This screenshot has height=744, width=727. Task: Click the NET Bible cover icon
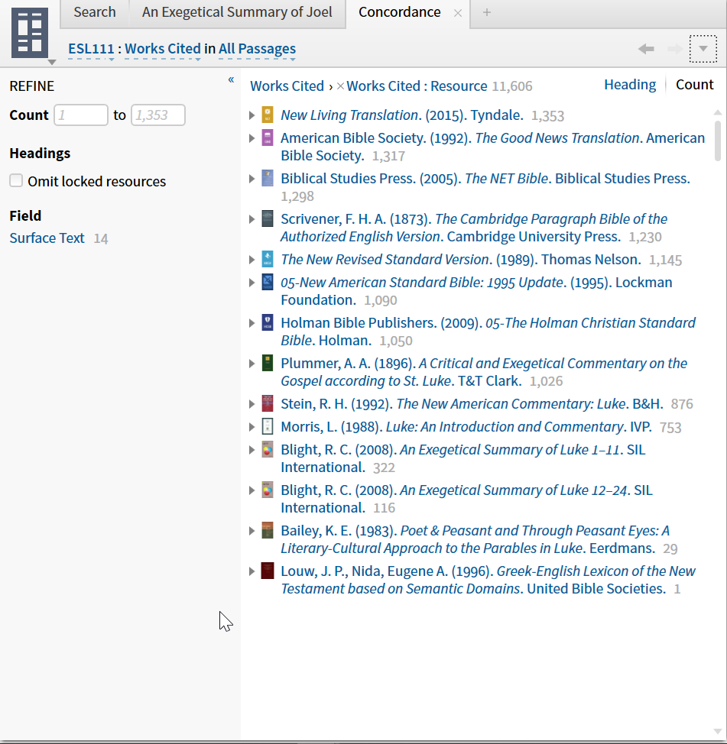[268, 178]
